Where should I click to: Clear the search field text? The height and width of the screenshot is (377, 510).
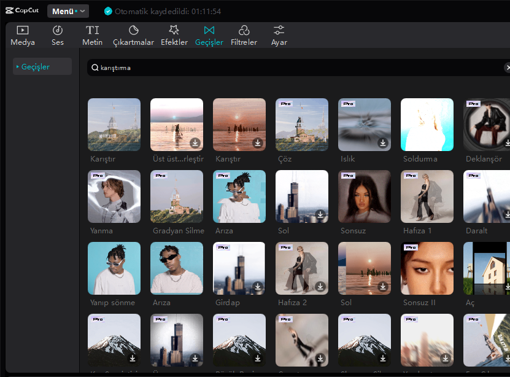coord(507,68)
